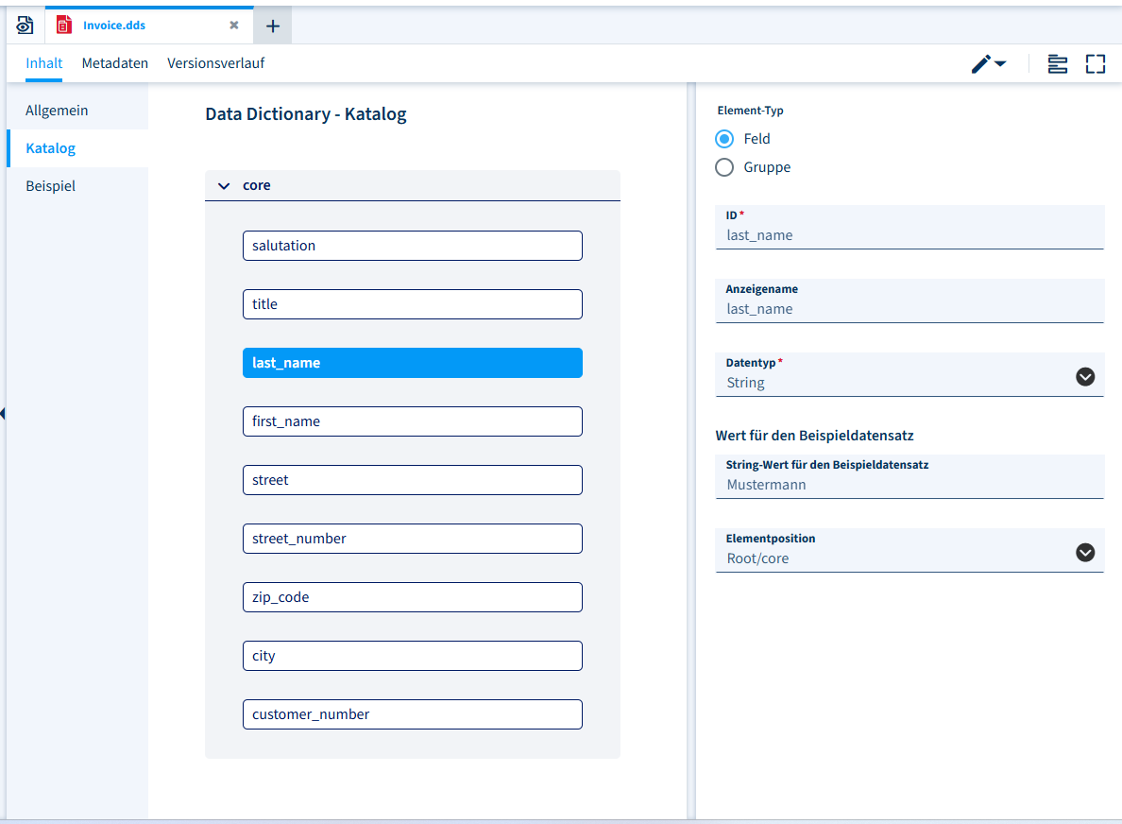Viewport: 1122px width, 824px height.
Task: Toggle fullscreen view icon
Action: coord(1095,64)
